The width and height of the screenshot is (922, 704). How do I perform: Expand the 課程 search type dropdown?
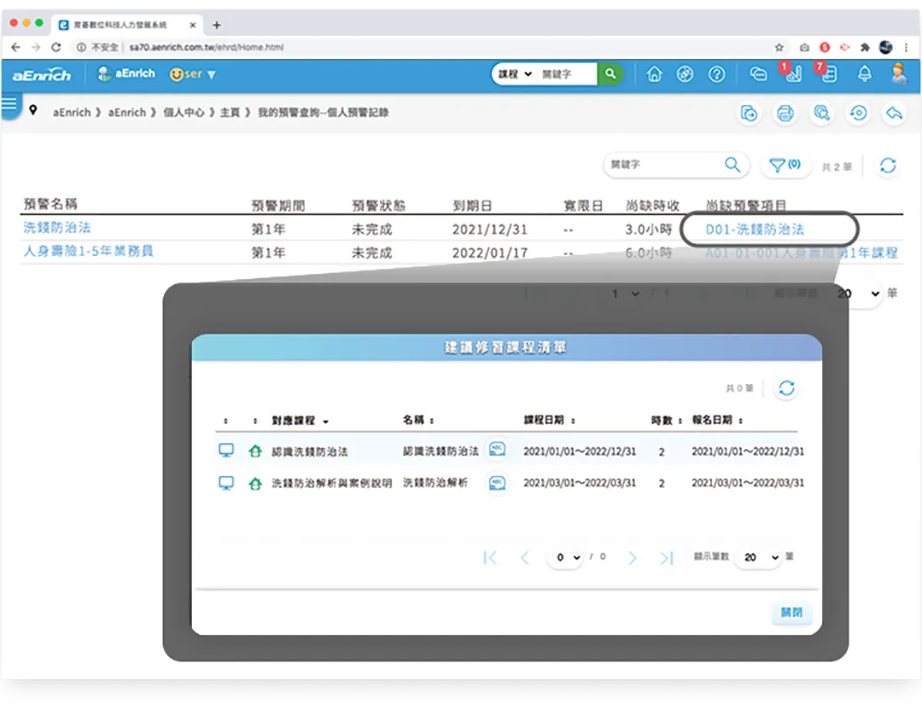tap(515, 74)
